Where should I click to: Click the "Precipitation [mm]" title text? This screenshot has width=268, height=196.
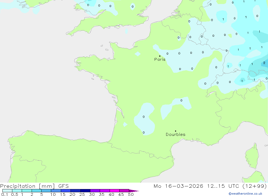pos(27,186)
